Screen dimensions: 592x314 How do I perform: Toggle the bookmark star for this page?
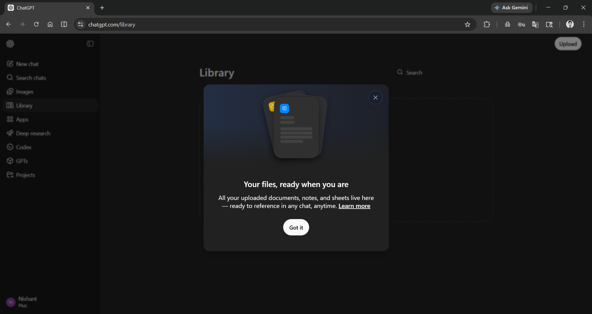(x=467, y=24)
